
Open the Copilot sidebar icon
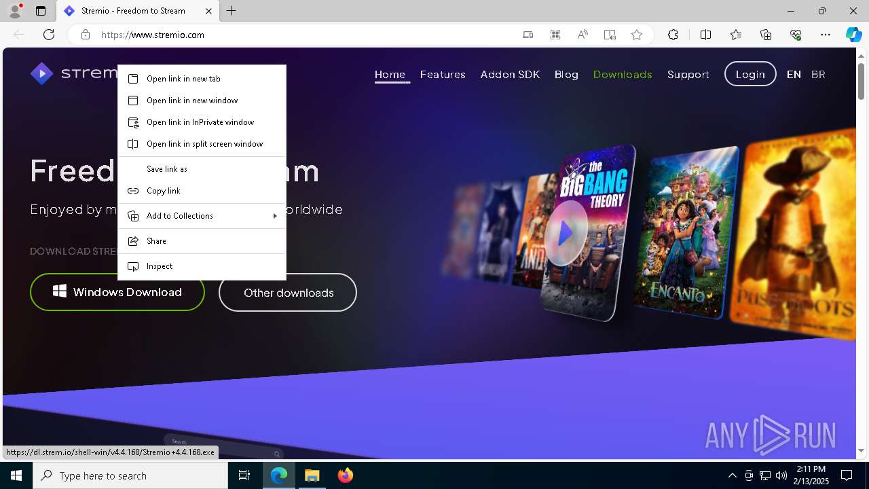click(853, 35)
